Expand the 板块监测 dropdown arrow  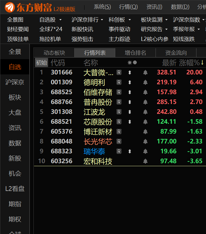(166, 20)
